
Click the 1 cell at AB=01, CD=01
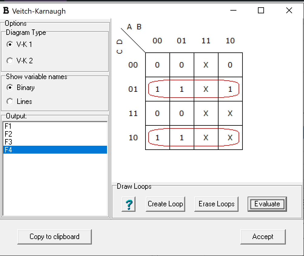[182, 89]
